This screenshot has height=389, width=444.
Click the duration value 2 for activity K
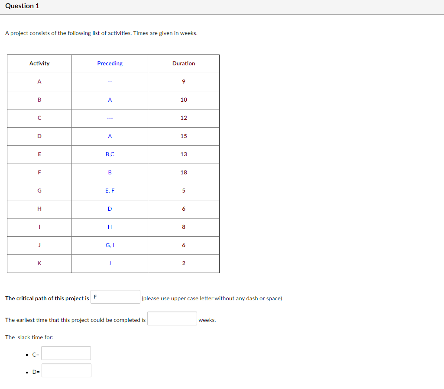point(183,263)
